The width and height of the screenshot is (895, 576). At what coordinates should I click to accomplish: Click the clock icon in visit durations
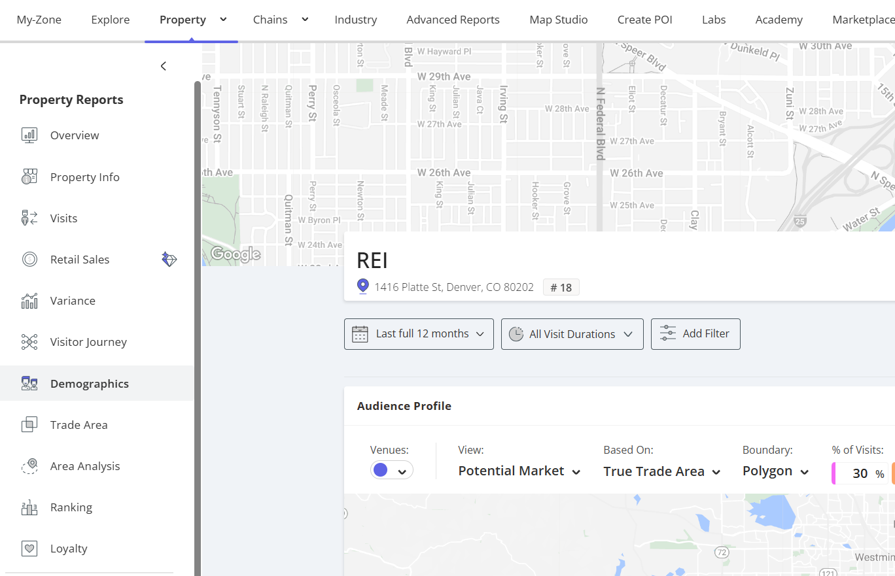tap(516, 334)
